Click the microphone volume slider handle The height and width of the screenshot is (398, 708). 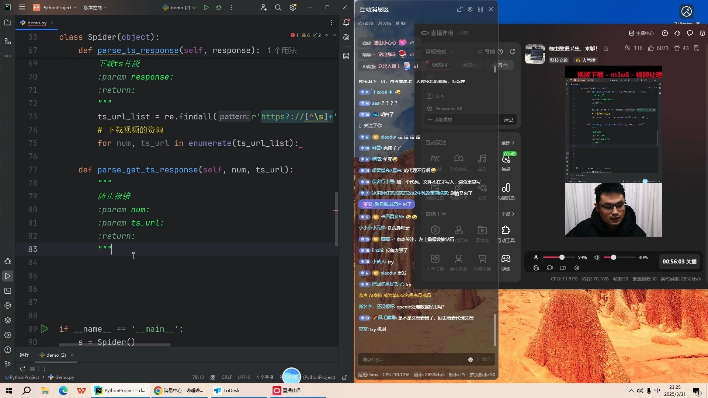(x=562, y=257)
